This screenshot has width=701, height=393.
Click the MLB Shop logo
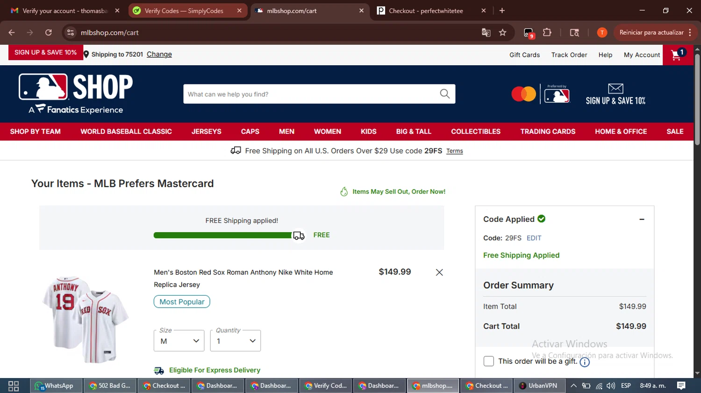(76, 94)
